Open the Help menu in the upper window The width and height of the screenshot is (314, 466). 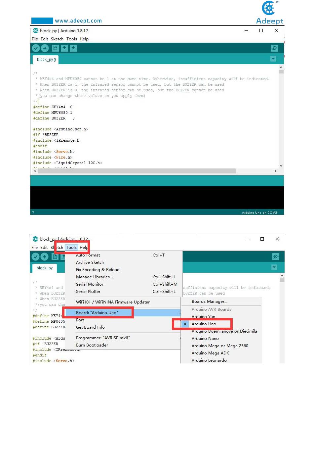click(84, 39)
